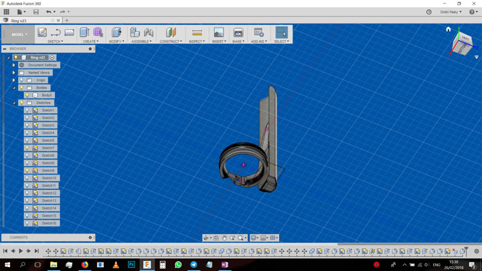This screenshot has width=482, height=271.
Task: Click the Create Sketch tool icon
Action: tap(42, 32)
